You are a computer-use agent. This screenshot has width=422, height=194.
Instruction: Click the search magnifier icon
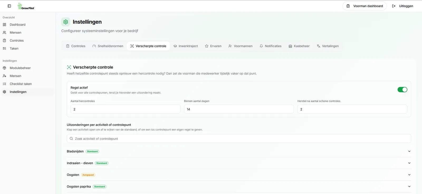pyautogui.click(x=71, y=139)
